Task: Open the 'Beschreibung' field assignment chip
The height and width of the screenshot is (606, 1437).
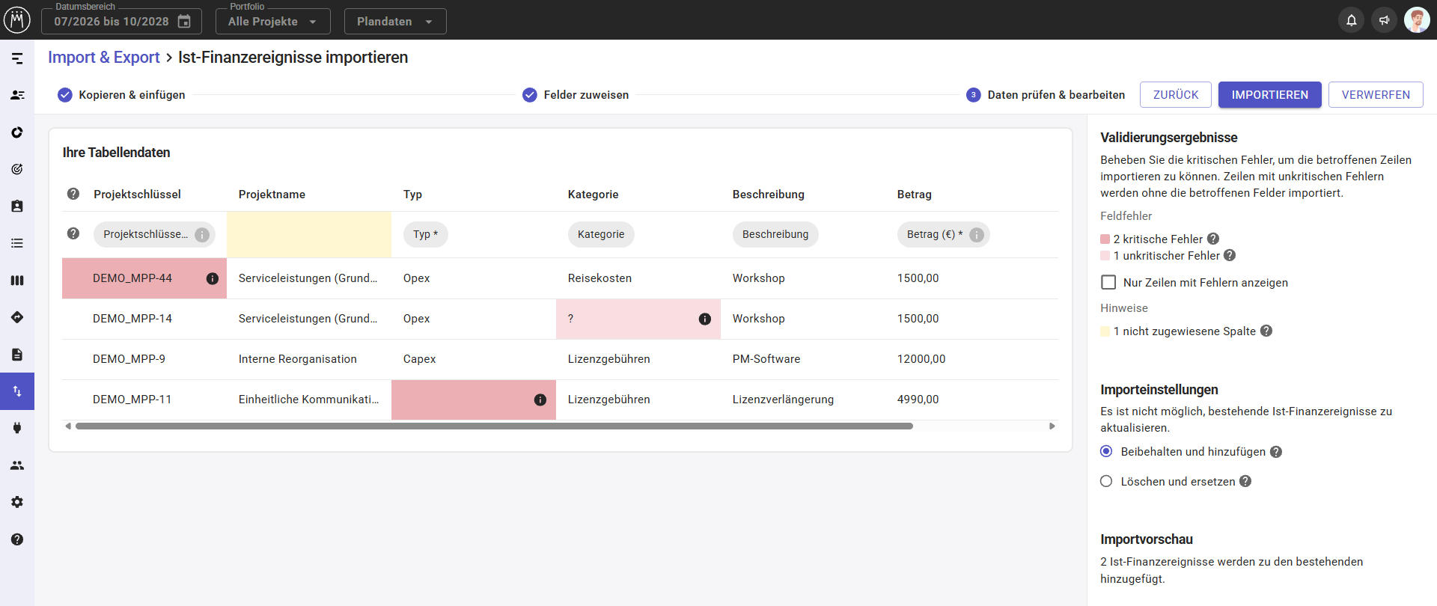Action: pos(775,234)
